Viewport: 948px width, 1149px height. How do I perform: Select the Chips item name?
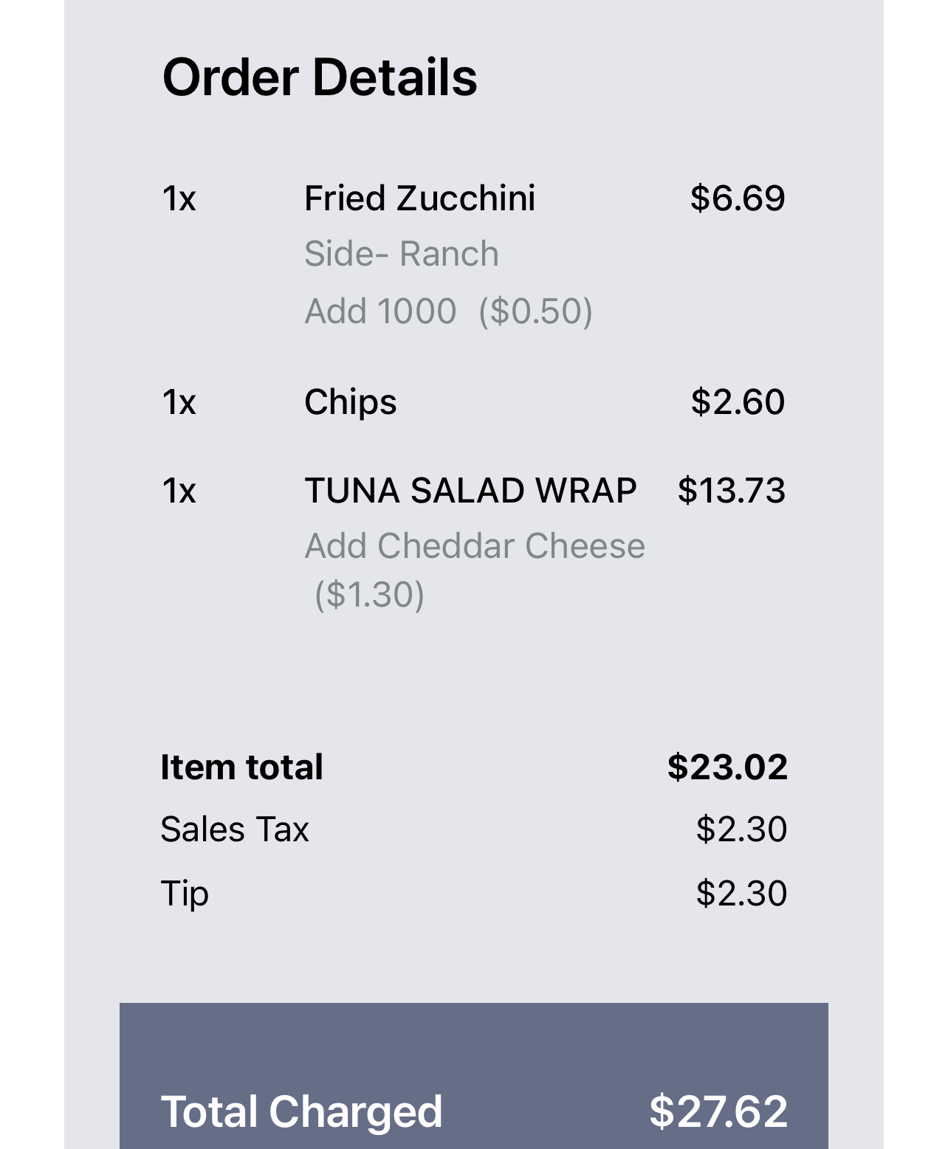[x=350, y=402]
